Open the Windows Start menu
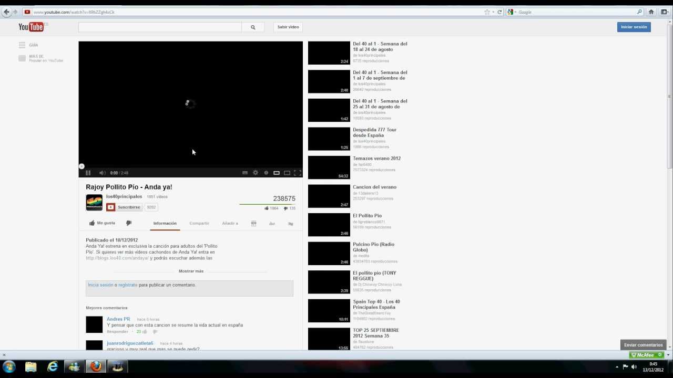 (9, 366)
